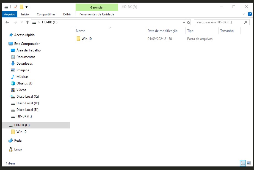
Task: Go up one folder level with up arrow
Action: pos(27,22)
